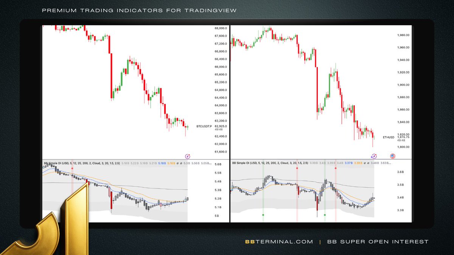Click the purple sparkle-lightning icon on ETH chart
This screenshot has height=255, width=454.
pos(374,156)
